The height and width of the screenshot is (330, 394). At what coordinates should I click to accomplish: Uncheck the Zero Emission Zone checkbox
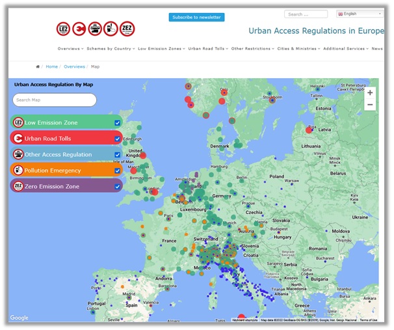click(117, 187)
